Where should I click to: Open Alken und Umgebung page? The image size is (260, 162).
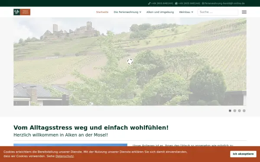[160, 12]
